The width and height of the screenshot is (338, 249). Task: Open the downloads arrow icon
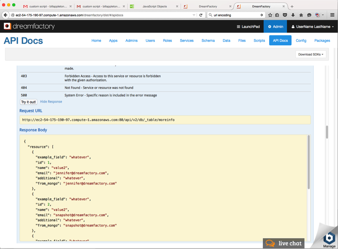click(x=293, y=15)
